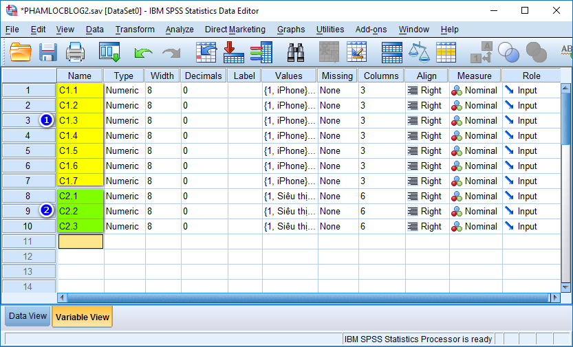Click the Measure cell for variable C1.1
573x347 pixels.
[x=475, y=91]
